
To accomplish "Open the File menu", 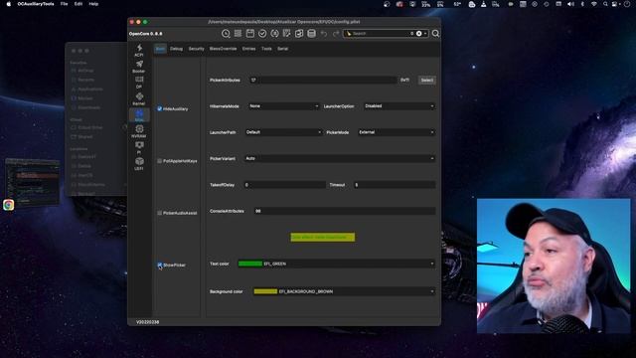I will point(64,4).
